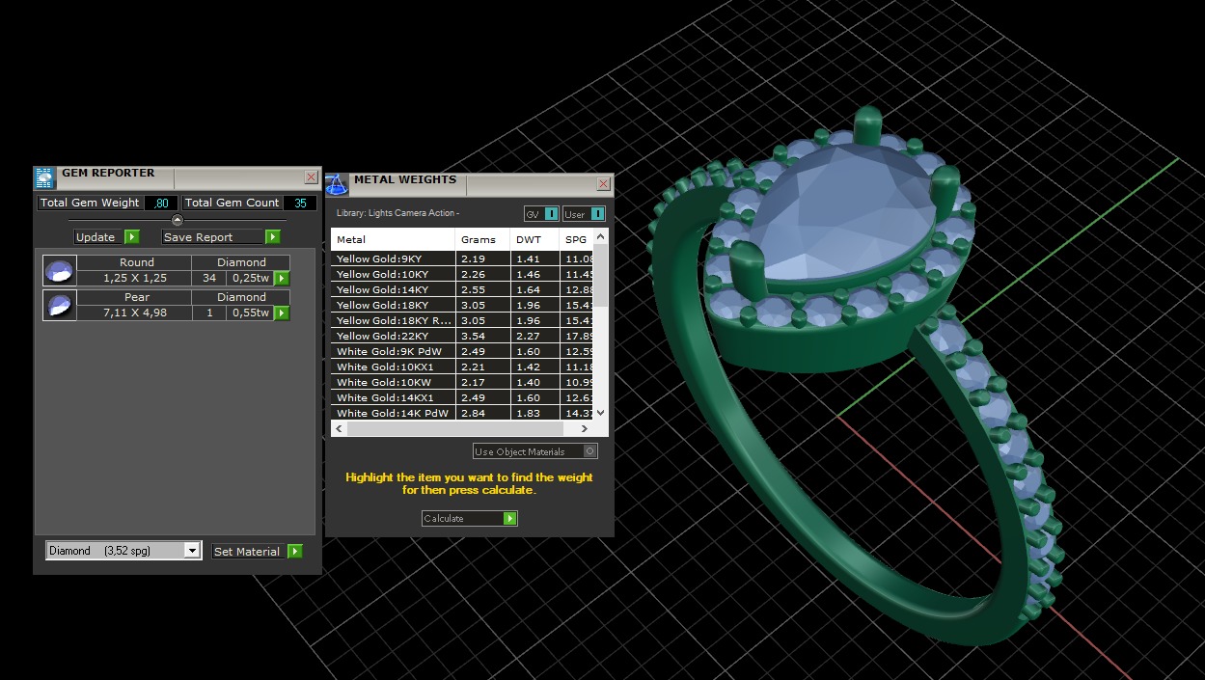1205x680 pixels.
Task: Click the Calculate button
Action: pyautogui.click(x=470, y=519)
